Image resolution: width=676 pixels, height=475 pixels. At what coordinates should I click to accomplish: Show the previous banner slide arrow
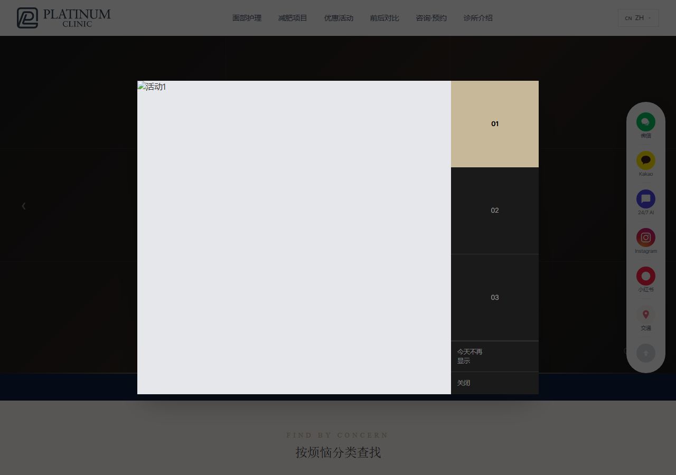(x=23, y=206)
